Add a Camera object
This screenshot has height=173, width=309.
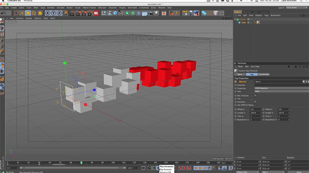[x=151, y=13]
